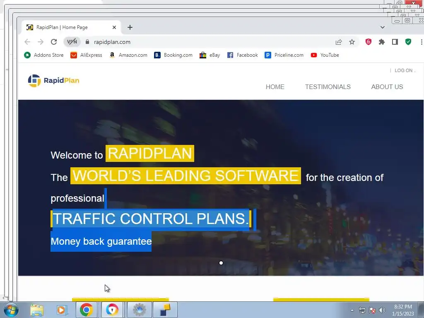Image resolution: width=424 pixels, height=318 pixels.
Task: Open Windows Media Player in taskbar
Action: [61, 310]
